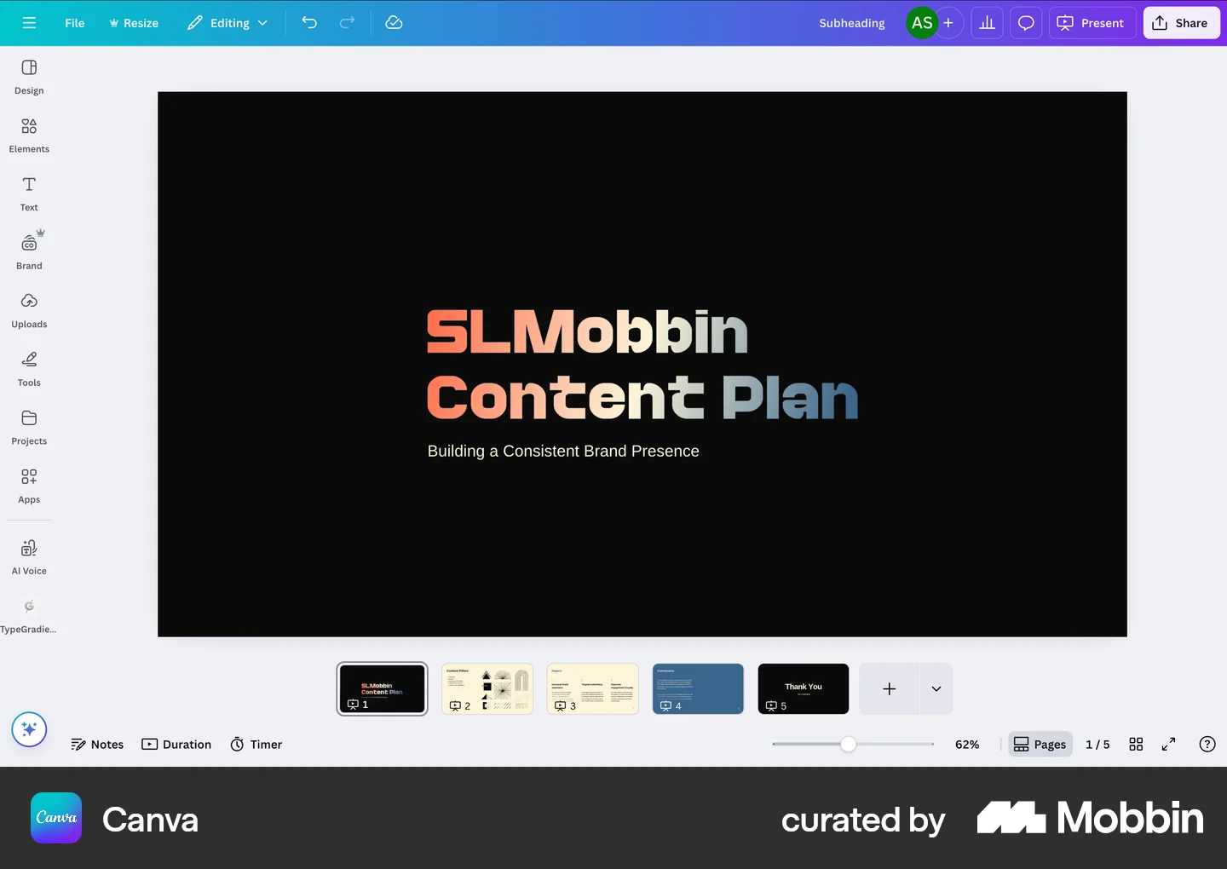Viewport: 1227px width, 869px height.
Task: Open the Notes panel
Action: (97, 745)
